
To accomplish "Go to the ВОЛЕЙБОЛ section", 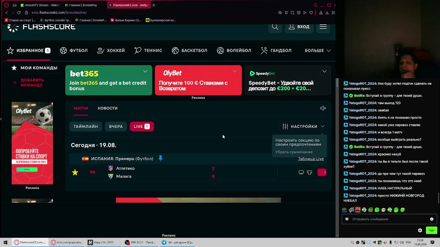I will pyautogui.click(x=234, y=50).
